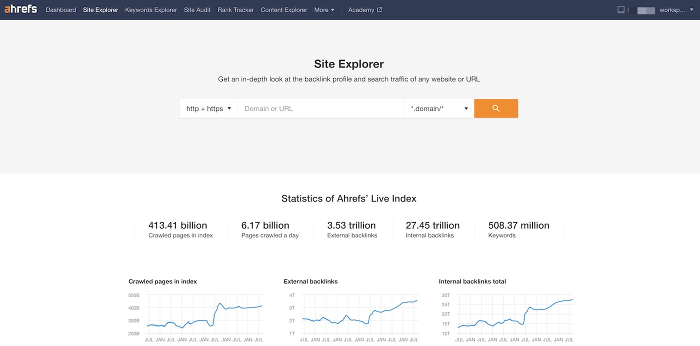
Task: Click the Keywords label under statistics
Action: click(502, 235)
